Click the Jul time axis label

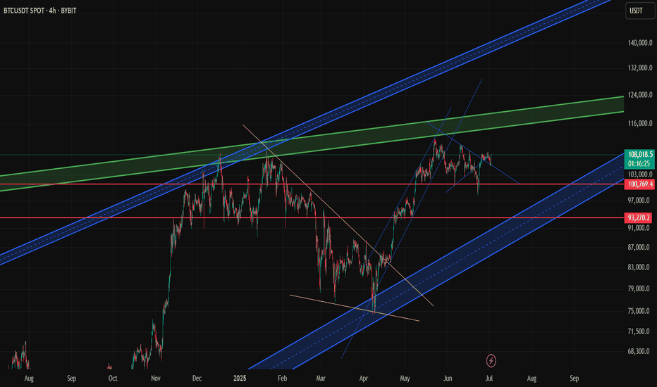489,379
